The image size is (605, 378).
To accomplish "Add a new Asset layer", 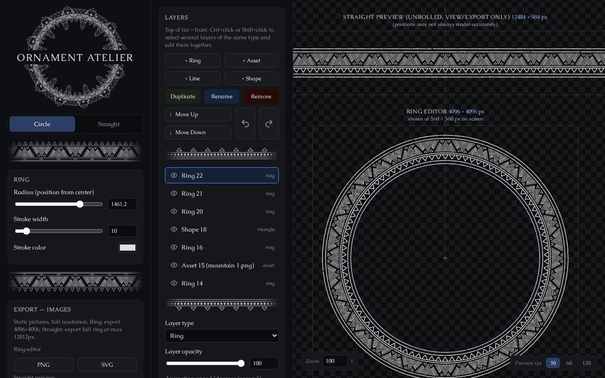I will [x=251, y=60].
